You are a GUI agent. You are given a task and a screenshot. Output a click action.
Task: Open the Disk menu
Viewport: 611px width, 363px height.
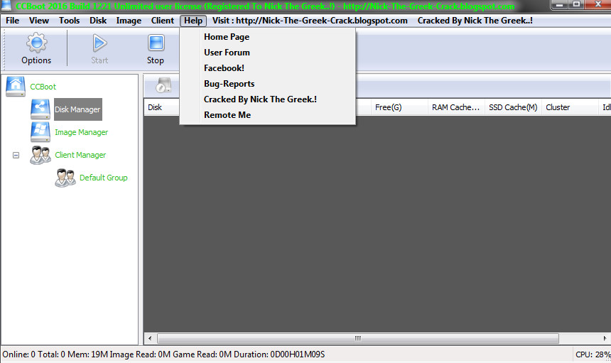coord(98,21)
